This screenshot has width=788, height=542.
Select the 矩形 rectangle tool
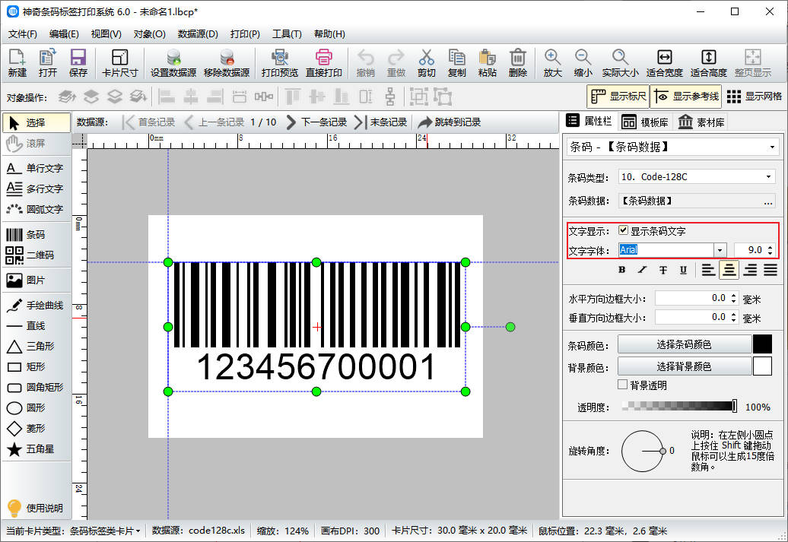point(36,366)
